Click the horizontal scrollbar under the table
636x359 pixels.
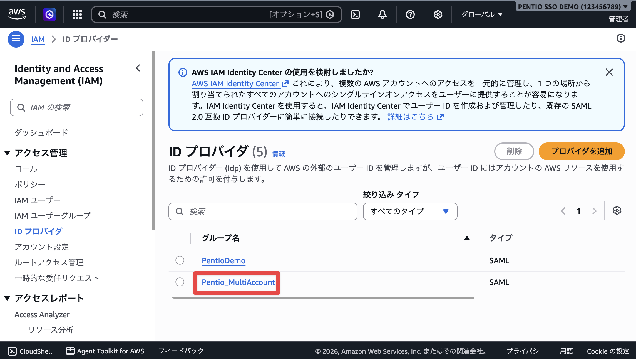pos(323,298)
